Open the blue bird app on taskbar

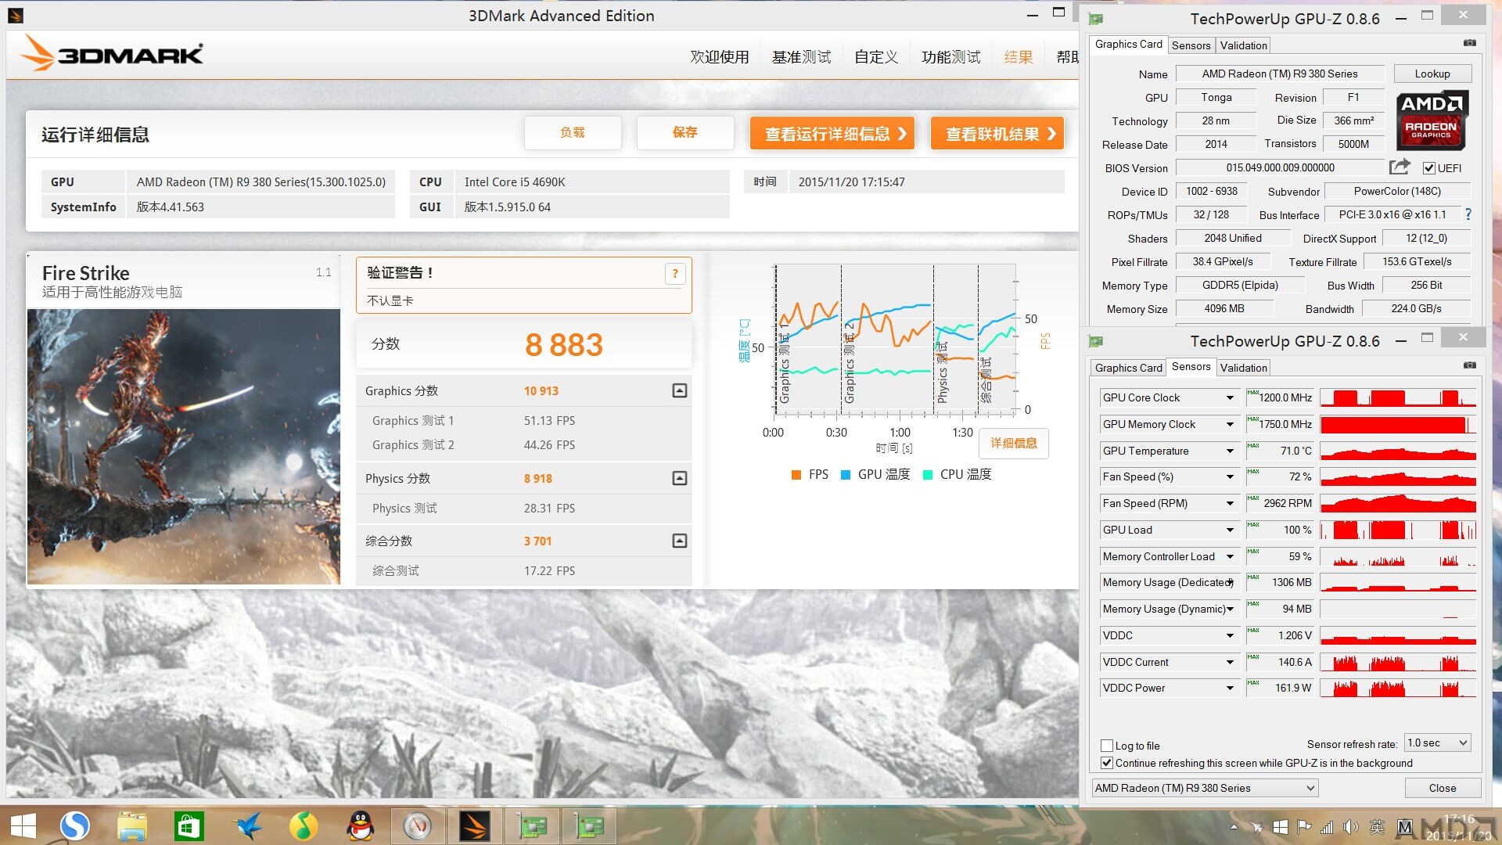246,826
